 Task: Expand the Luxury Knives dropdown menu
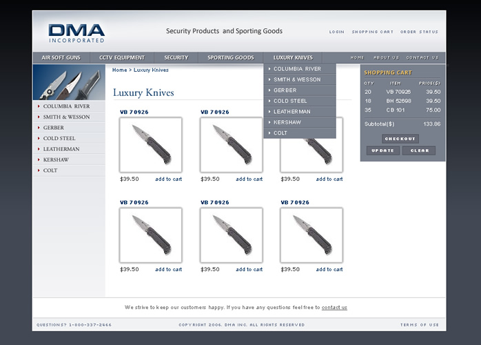(x=292, y=58)
